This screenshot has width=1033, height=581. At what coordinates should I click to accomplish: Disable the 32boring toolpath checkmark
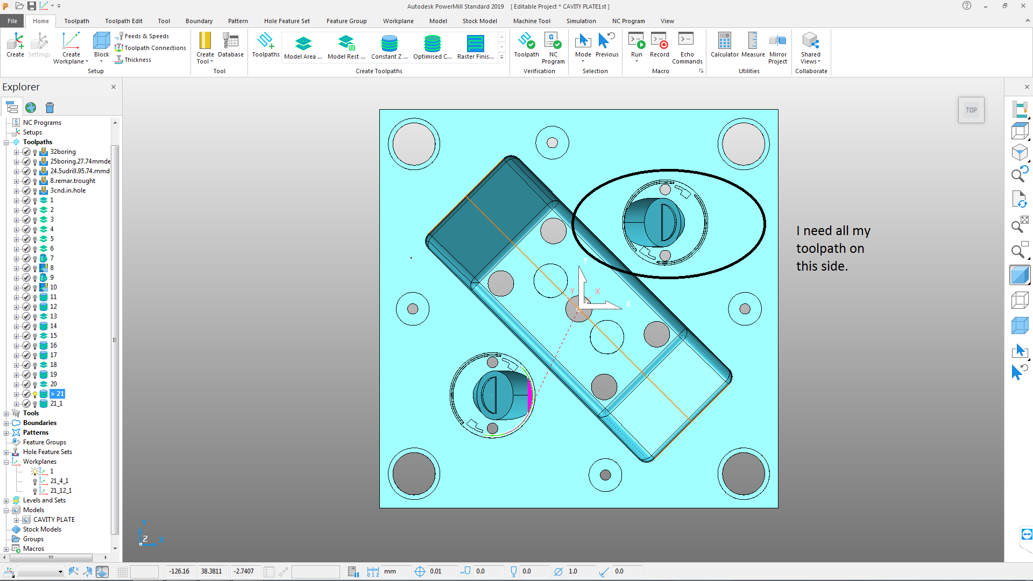click(26, 152)
